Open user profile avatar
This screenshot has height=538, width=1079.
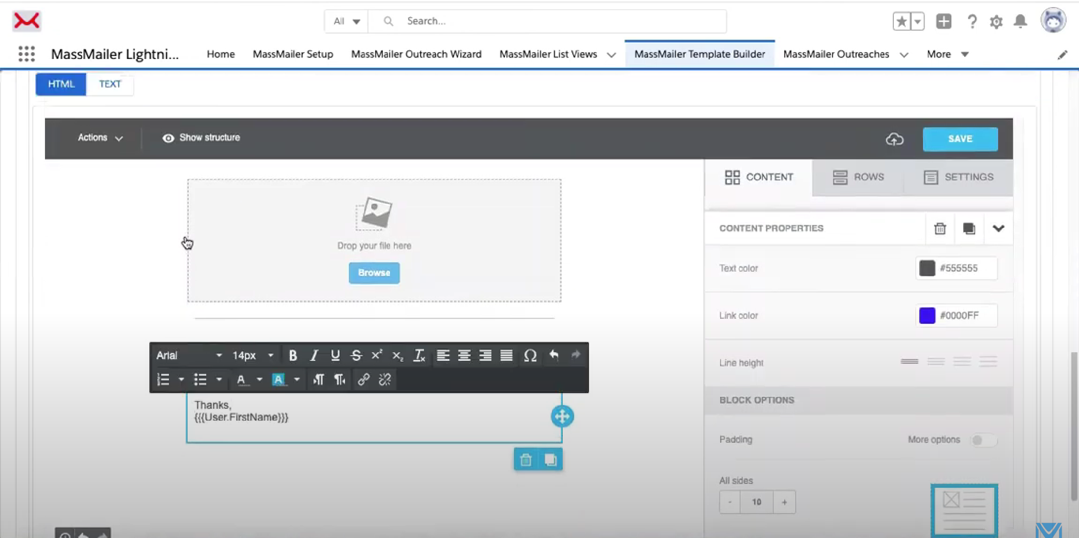pyautogui.click(x=1053, y=21)
